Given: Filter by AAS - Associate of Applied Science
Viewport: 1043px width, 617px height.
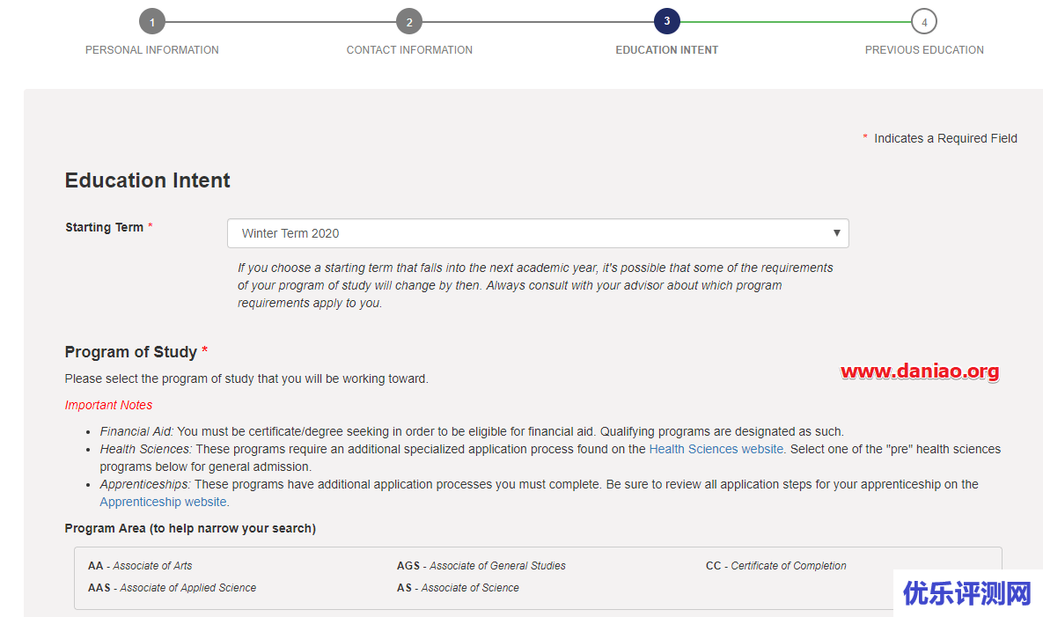Looking at the screenshot, I should 172,588.
